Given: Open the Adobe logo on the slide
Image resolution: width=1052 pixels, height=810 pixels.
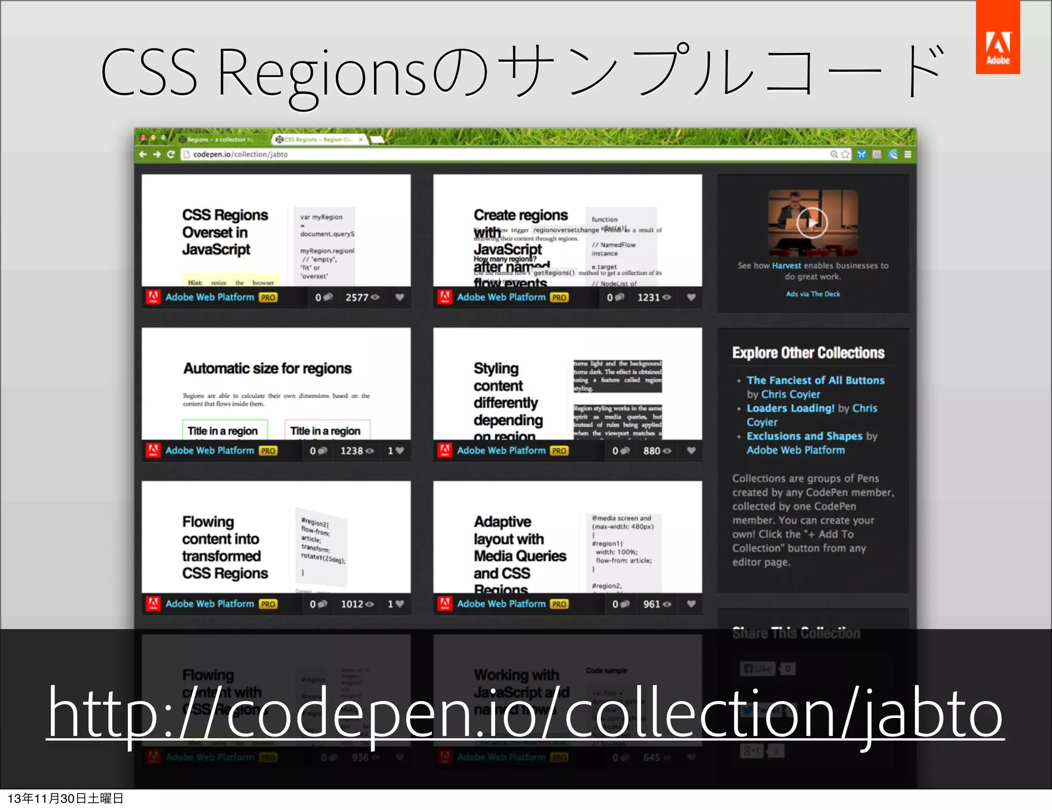Looking at the screenshot, I should coord(998,38).
